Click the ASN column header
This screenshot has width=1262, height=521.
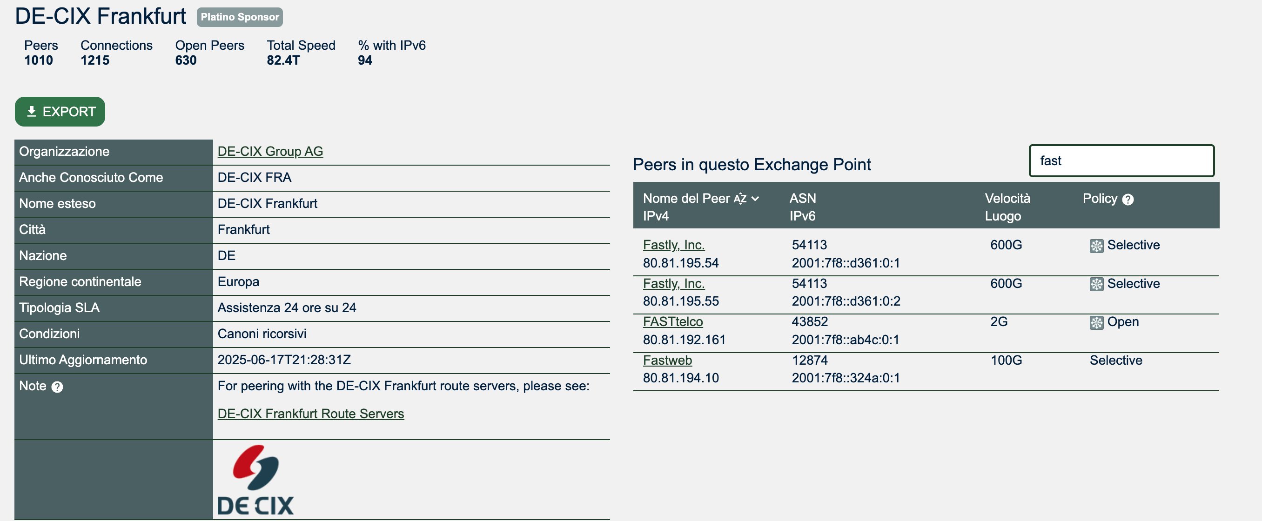click(x=802, y=198)
